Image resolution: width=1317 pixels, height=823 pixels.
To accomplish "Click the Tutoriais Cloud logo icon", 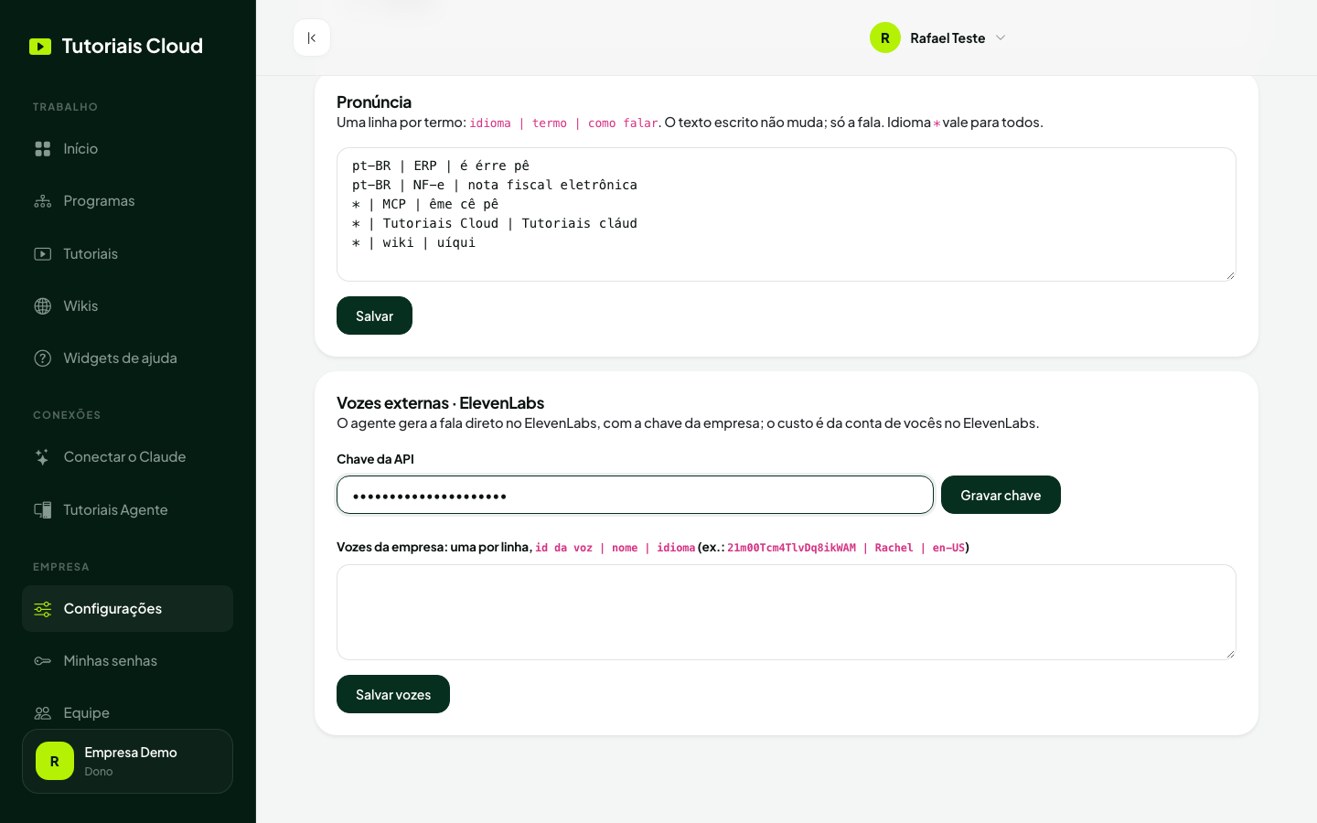I will 40,47.
